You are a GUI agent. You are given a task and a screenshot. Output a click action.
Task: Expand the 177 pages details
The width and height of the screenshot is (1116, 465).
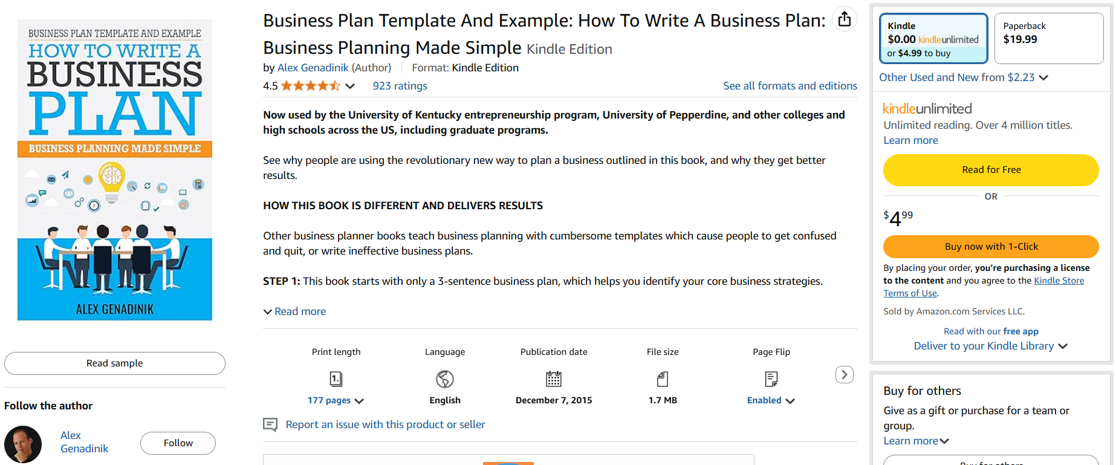pyautogui.click(x=336, y=400)
